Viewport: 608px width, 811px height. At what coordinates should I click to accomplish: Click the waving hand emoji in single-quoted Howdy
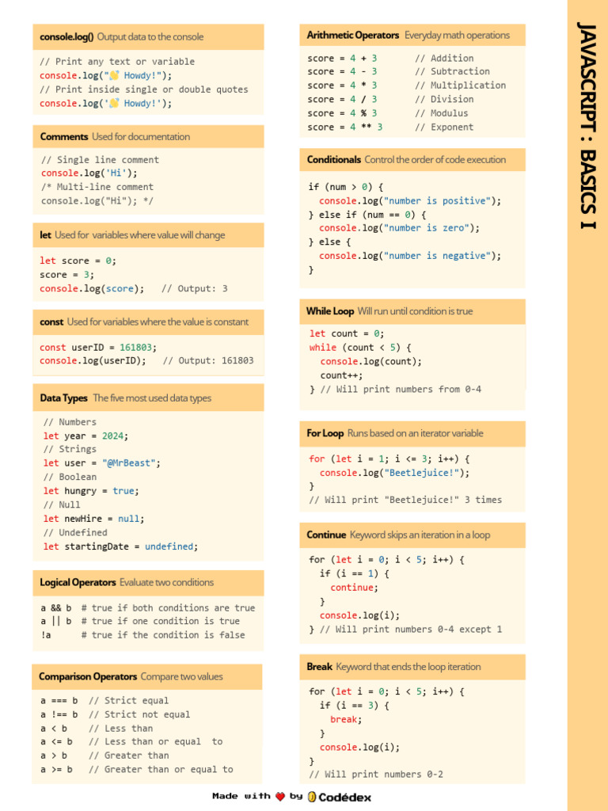pos(114,103)
